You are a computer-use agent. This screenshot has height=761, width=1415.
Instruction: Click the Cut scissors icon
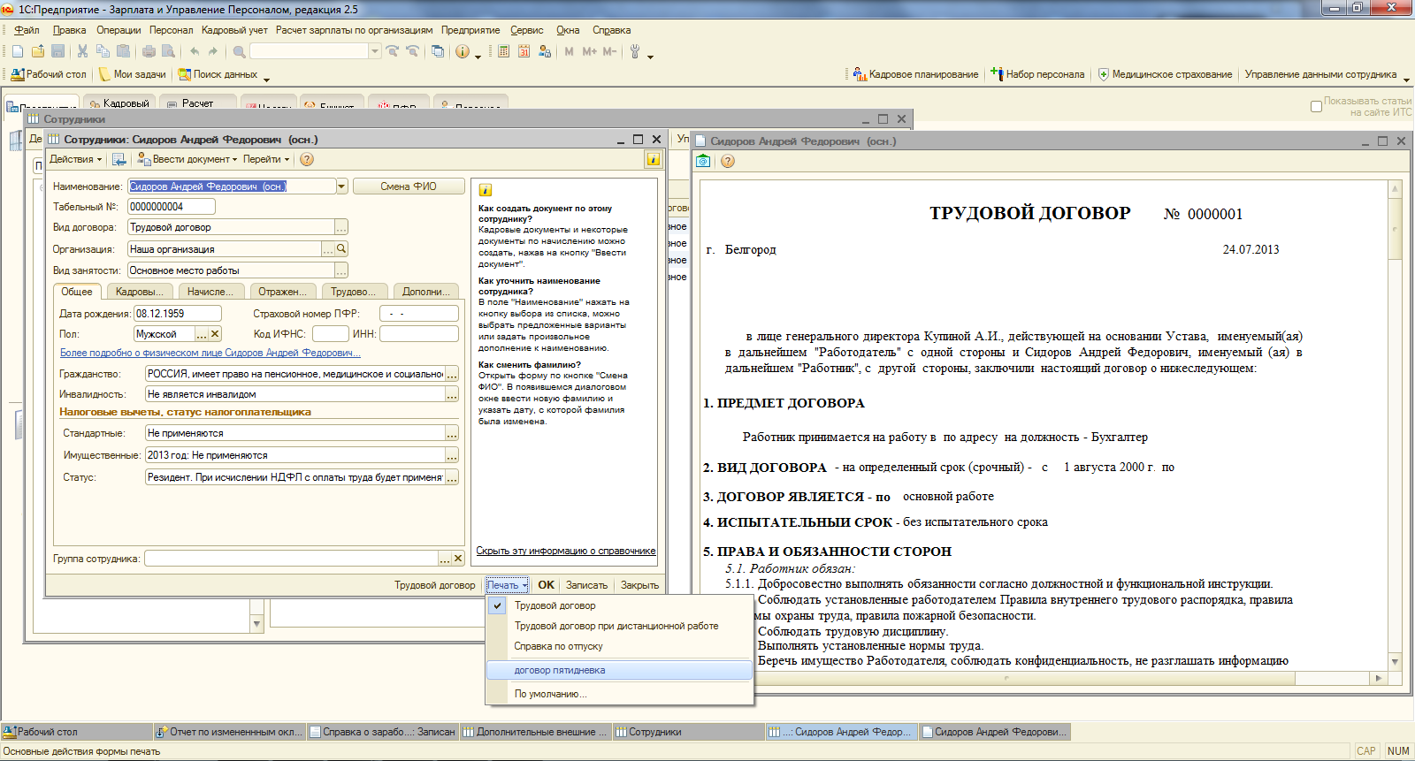coord(82,51)
